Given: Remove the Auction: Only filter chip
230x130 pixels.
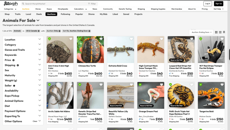Looking at the screenshot, I should pos(59,31).
